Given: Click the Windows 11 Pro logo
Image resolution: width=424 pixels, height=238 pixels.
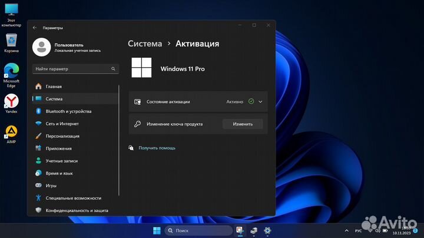Looking at the screenshot, I should click(141, 68).
